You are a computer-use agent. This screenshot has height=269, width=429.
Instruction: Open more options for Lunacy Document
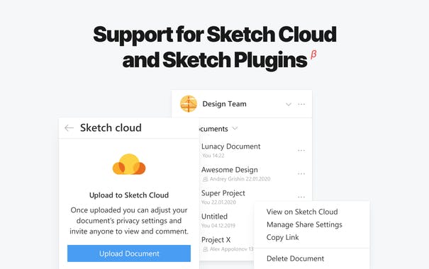tap(301, 151)
